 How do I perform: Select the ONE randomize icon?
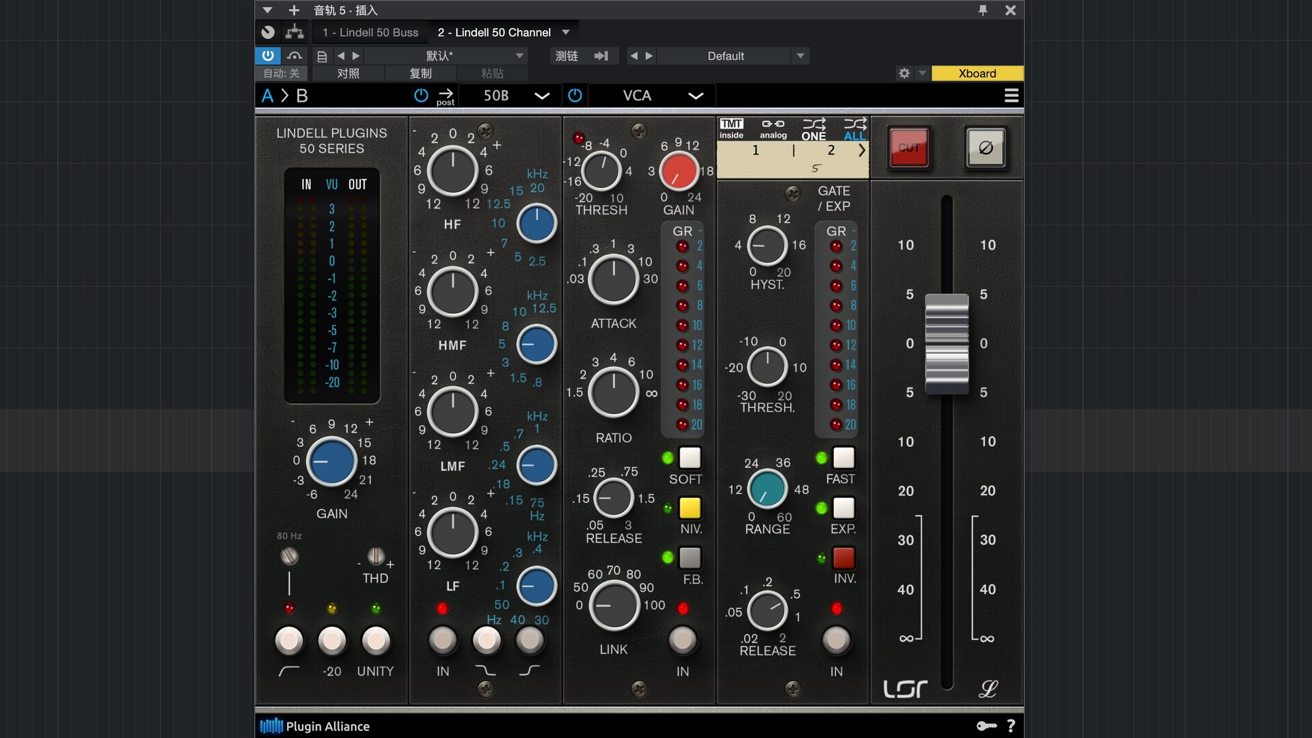coord(814,129)
